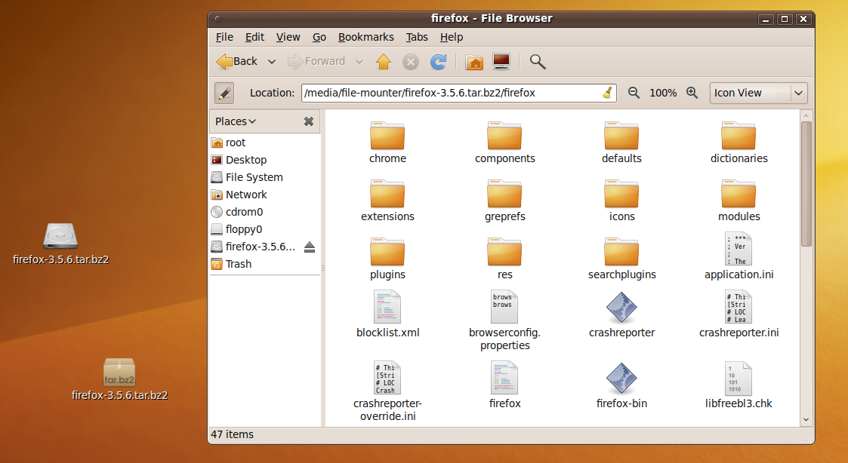Select the firefox script file
The width and height of the screenshot is (848, 463).
point(504,385)
